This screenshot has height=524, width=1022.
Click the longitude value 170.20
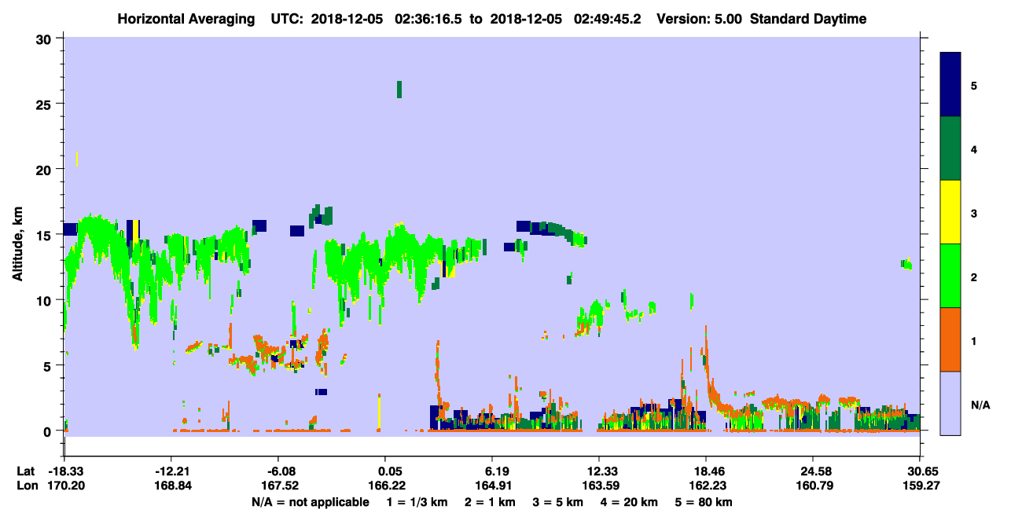pyautogui.click(x=64, y=486)
